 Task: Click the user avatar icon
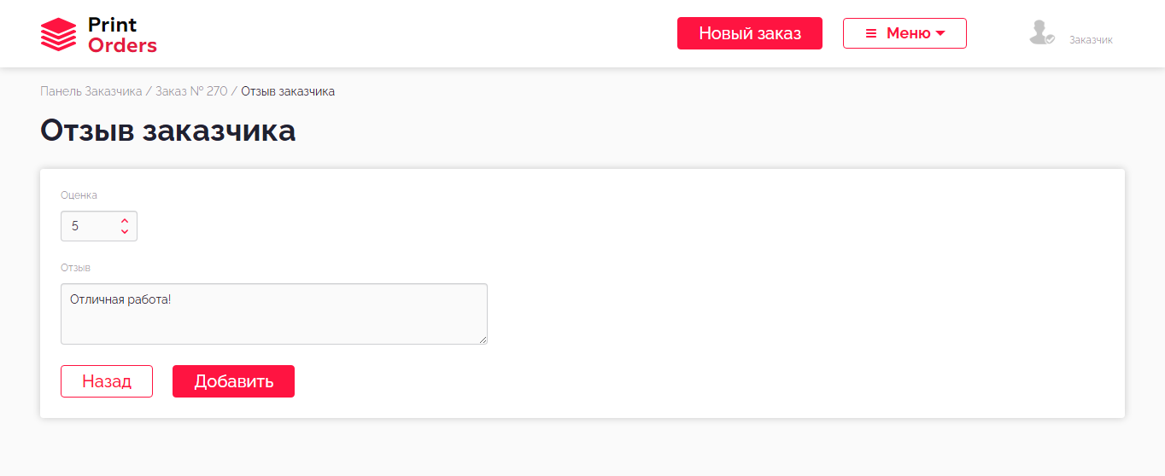pyautogui.click(x=1041, y=32)
